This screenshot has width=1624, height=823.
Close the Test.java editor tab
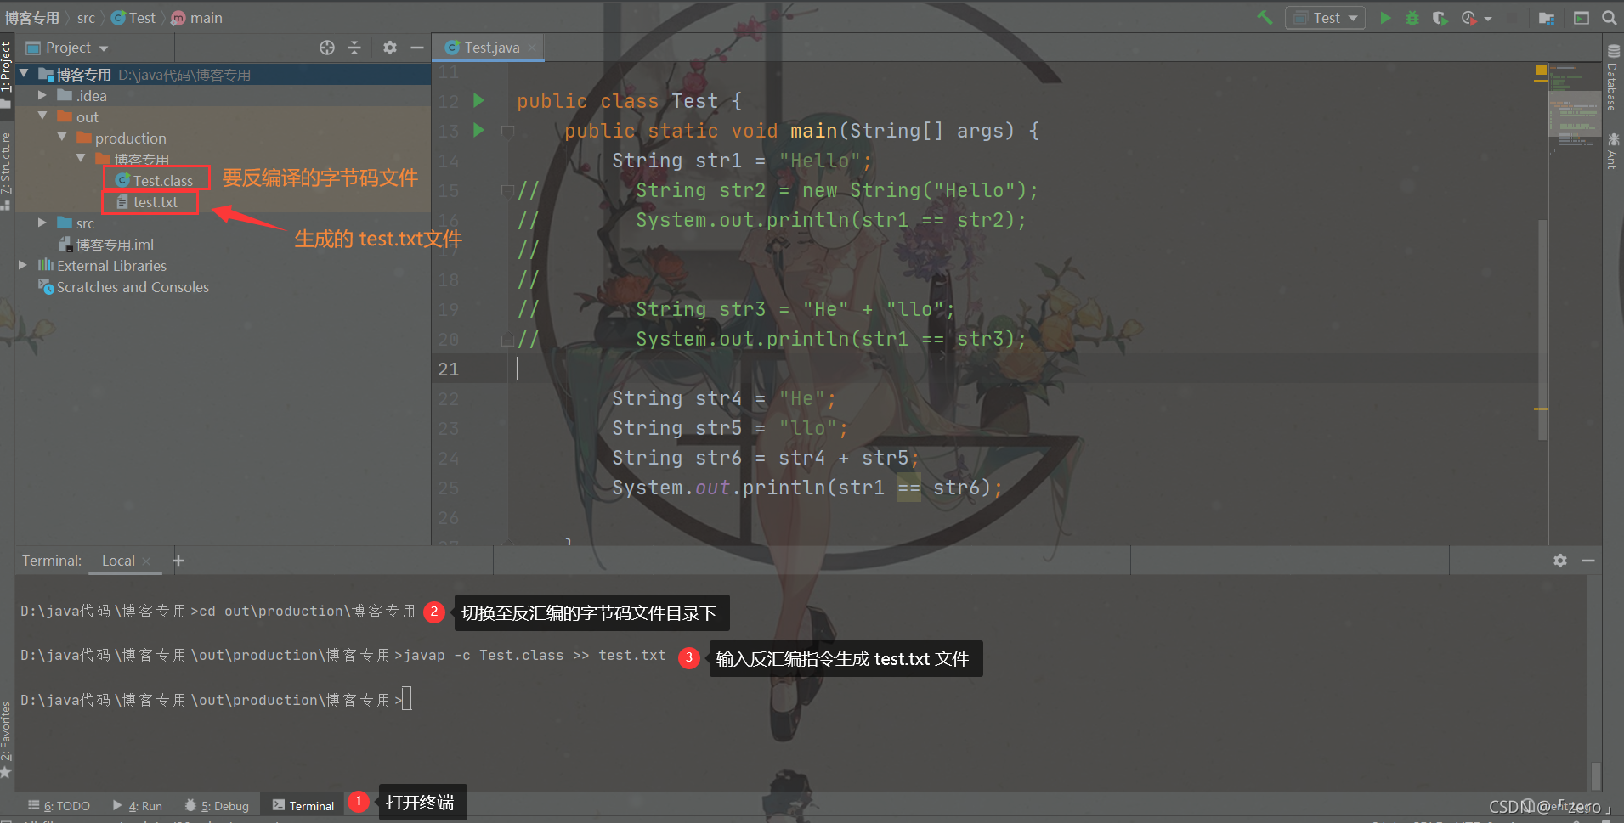pyautogui.click(x=532, y=48)
